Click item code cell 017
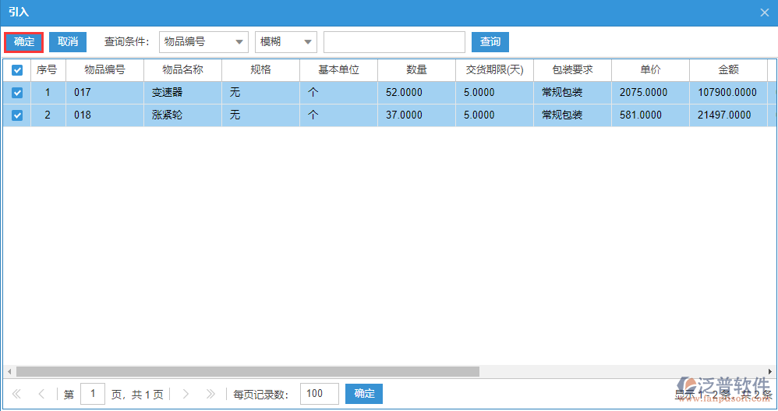Screen dimensions: 778x411 pos(104,93)
